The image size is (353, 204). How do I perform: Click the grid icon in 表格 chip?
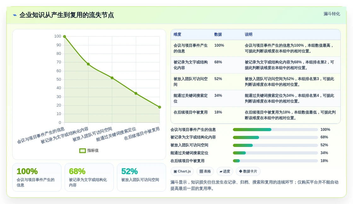pos(201,171)
